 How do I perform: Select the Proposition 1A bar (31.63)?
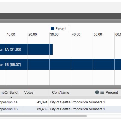point(26,49)
